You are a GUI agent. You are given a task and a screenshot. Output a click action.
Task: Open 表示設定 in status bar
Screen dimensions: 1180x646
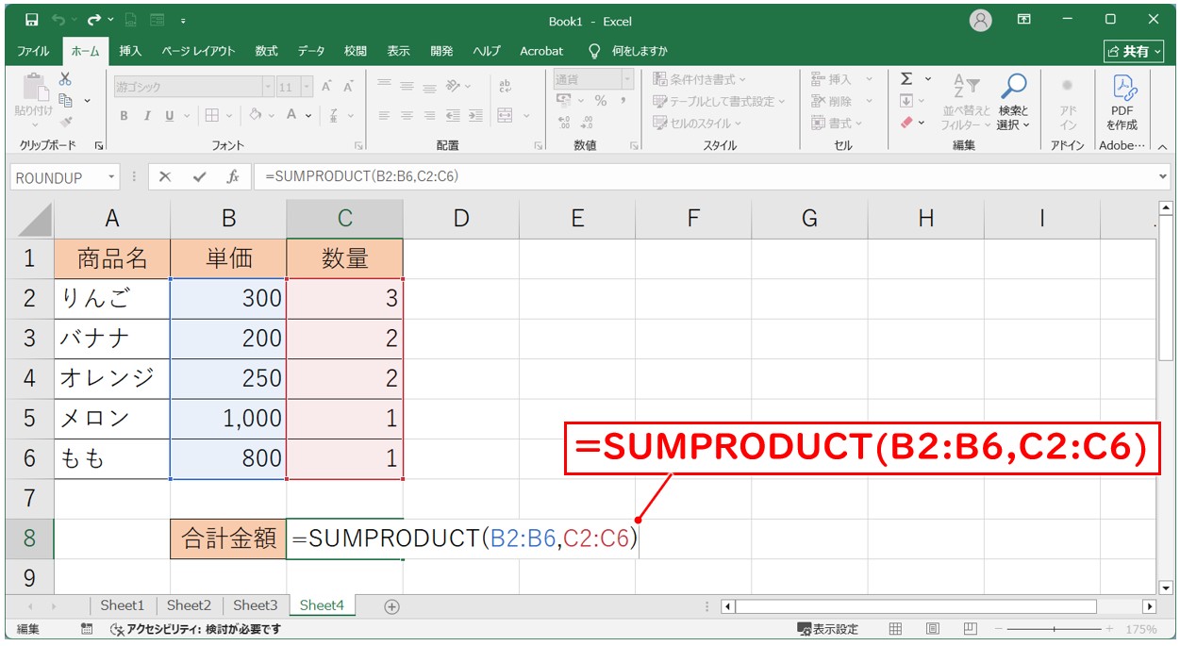pyautogui.click(x=827, y=629)
